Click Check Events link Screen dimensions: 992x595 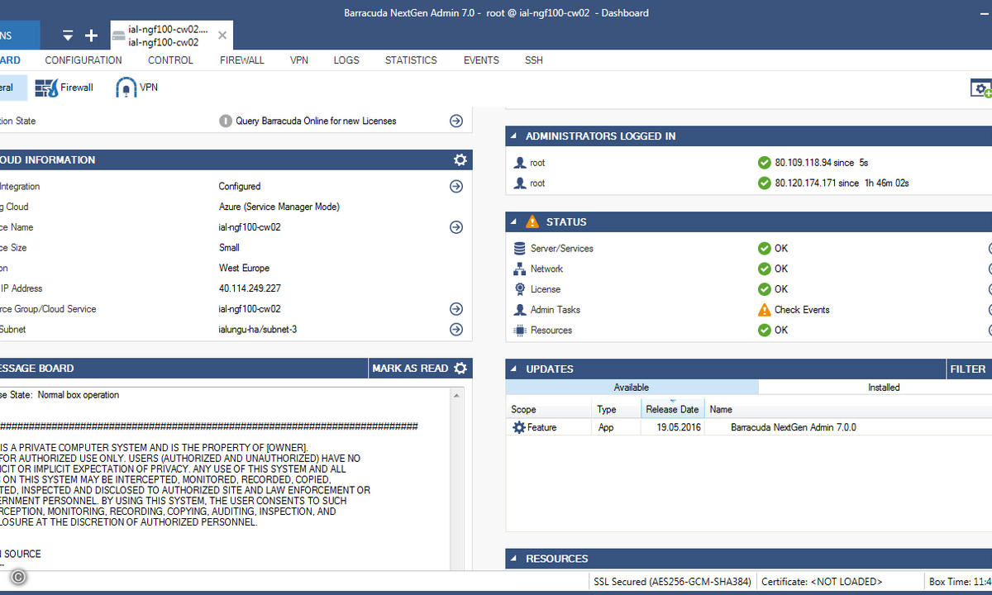(x=802, y=310)
